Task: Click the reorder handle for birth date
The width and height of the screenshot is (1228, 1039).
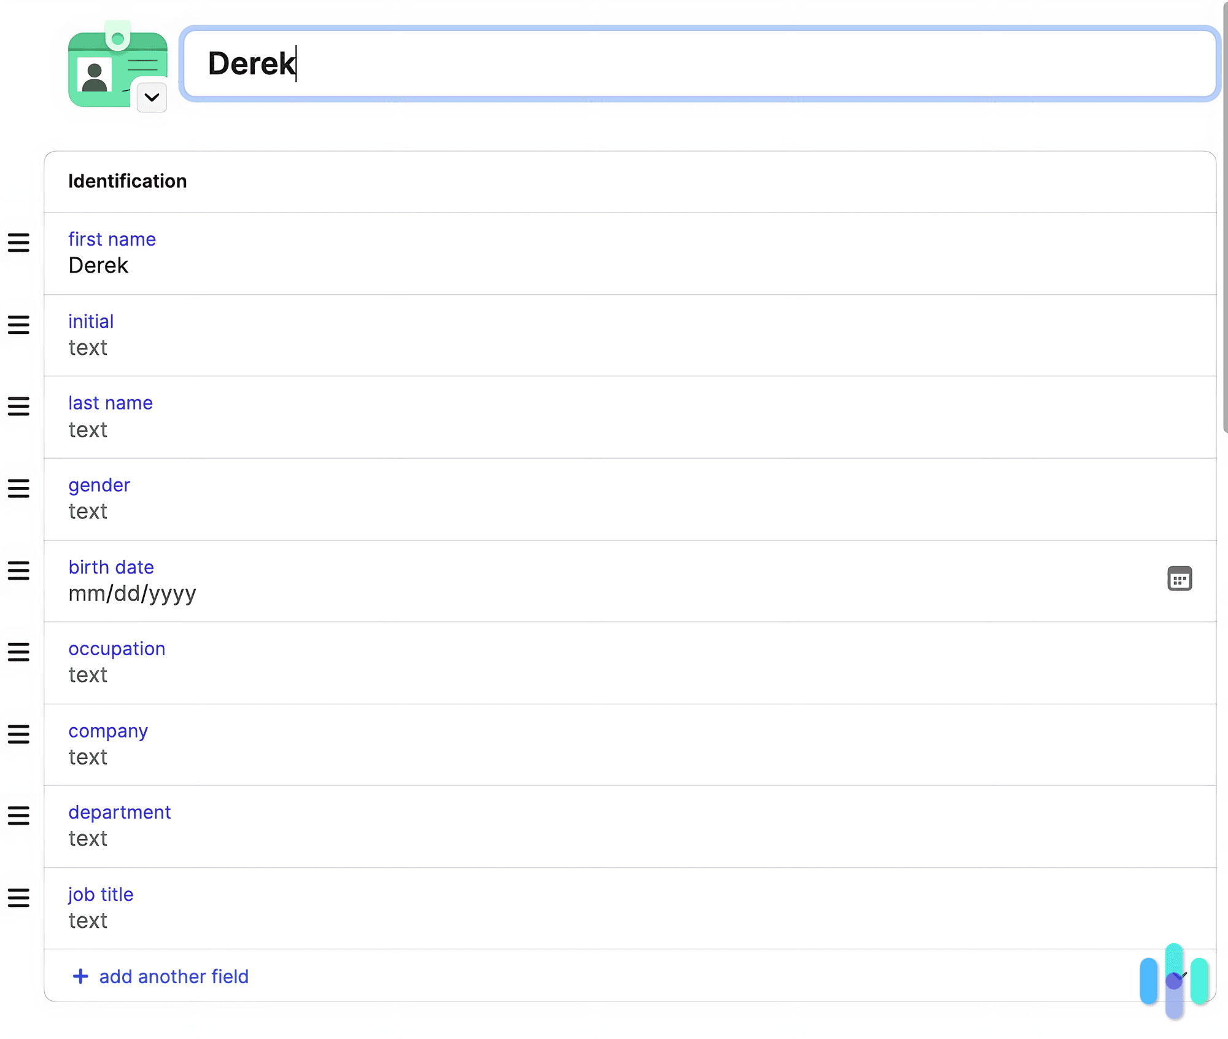Action: [x=18, y=570]
